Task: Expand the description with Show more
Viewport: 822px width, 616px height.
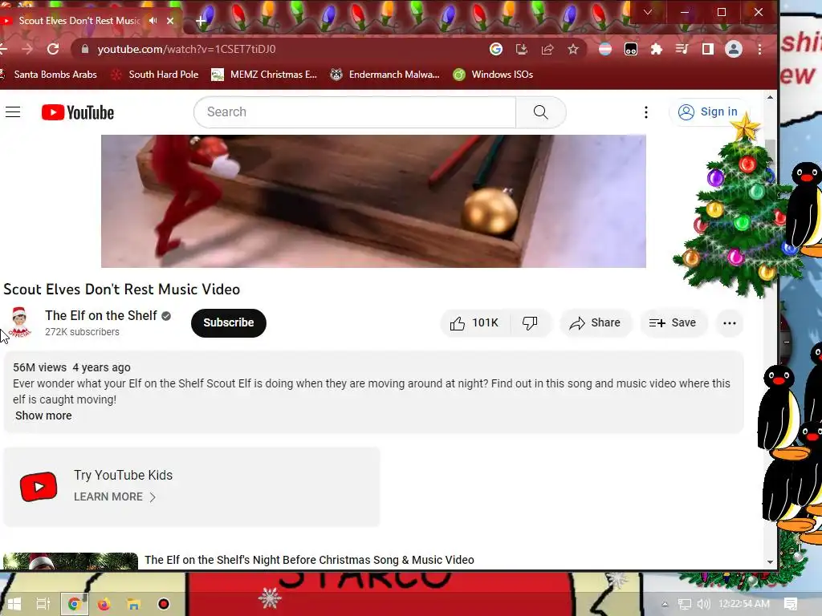Action: click(x=43, y=415)
